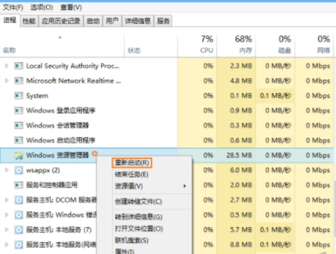Select the Windows 登录应用程序 row text
Viewport: 336px width, 254px height.
(61, 110)
